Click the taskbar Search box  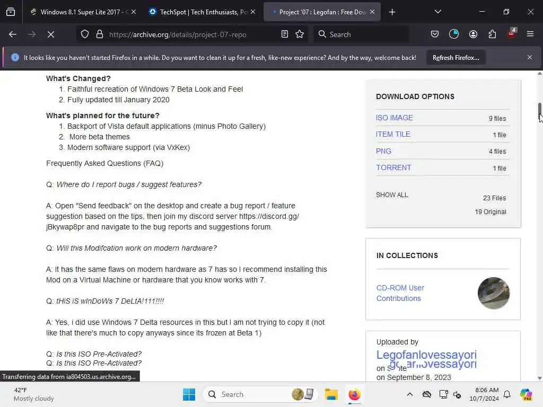pyautogui.click(x=260, y=394)
